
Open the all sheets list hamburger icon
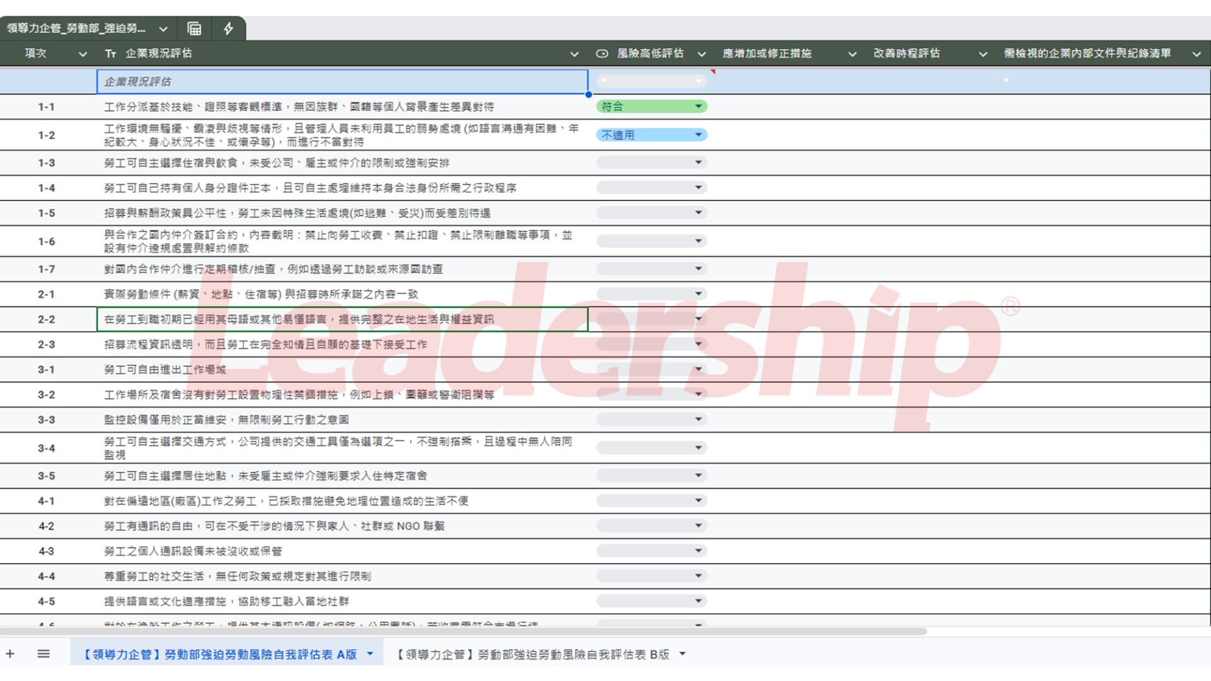(x=43, y=654)
